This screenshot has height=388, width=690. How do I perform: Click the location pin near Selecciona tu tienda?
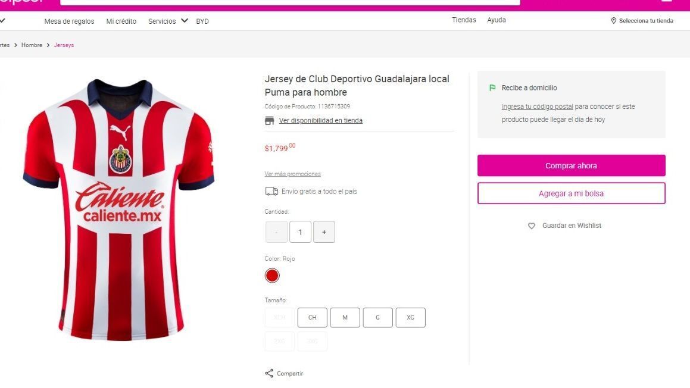(x=613, y=20)
